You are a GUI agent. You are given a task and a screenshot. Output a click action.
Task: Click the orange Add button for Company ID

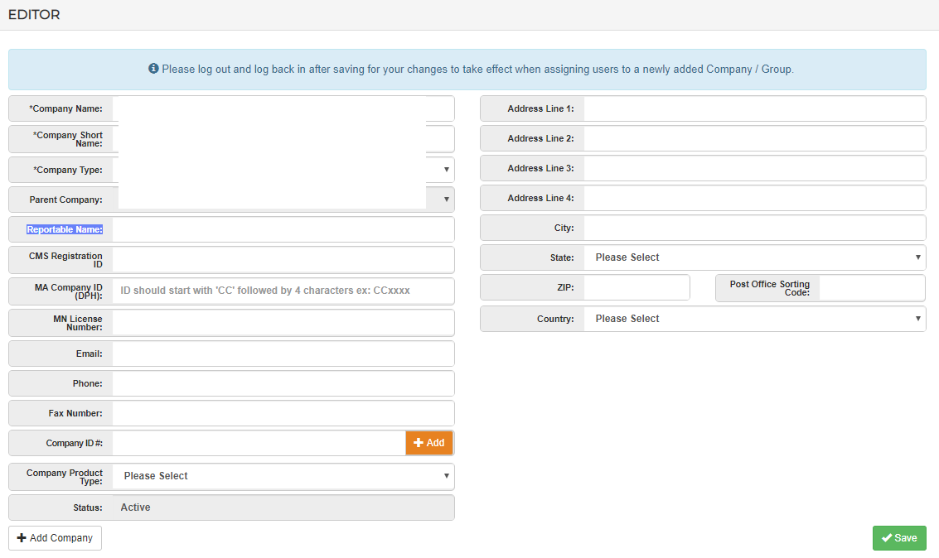tap(429, 443)
